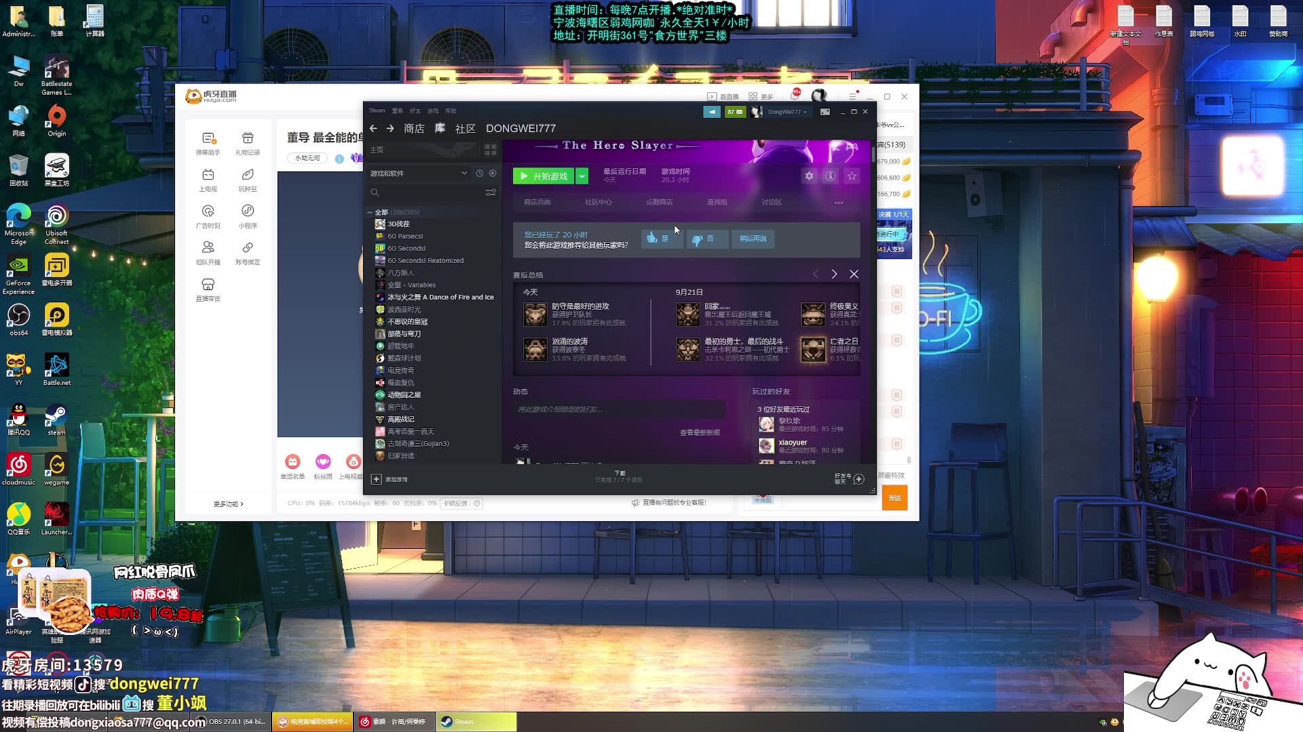Select 动物园之星 in the game list
Viewport: 1303px width, 732px height.
coord(404,394)
